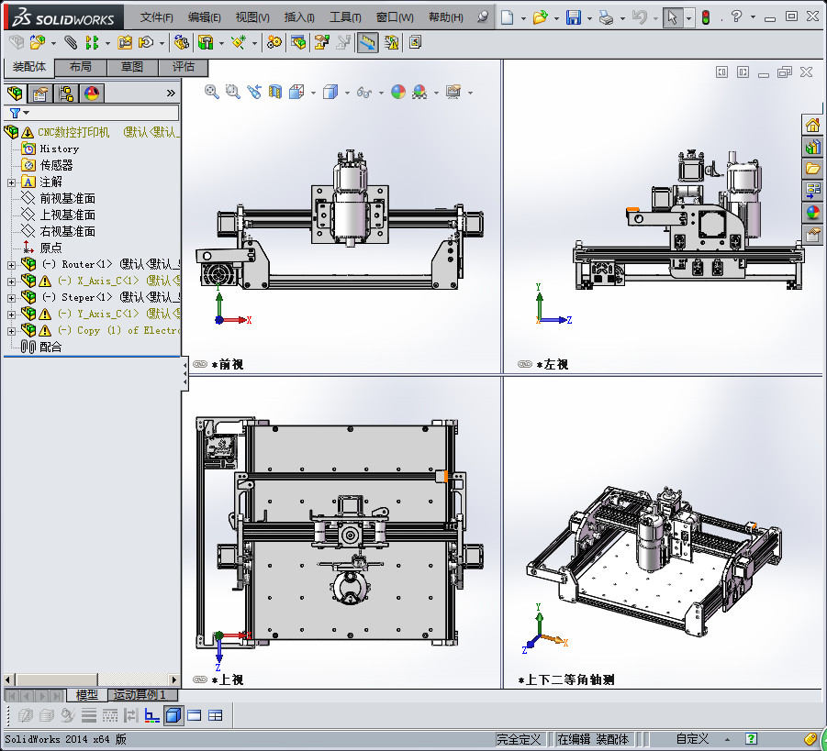Image resolution: width=827 pixels, height=751 pixels.
Task: Open PropertyManager tab icon
Action: click(40, 94)
